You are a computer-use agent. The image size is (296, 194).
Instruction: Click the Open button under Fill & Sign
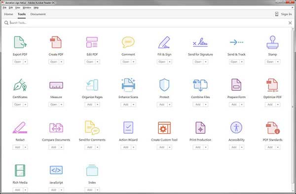click(162, 62)
